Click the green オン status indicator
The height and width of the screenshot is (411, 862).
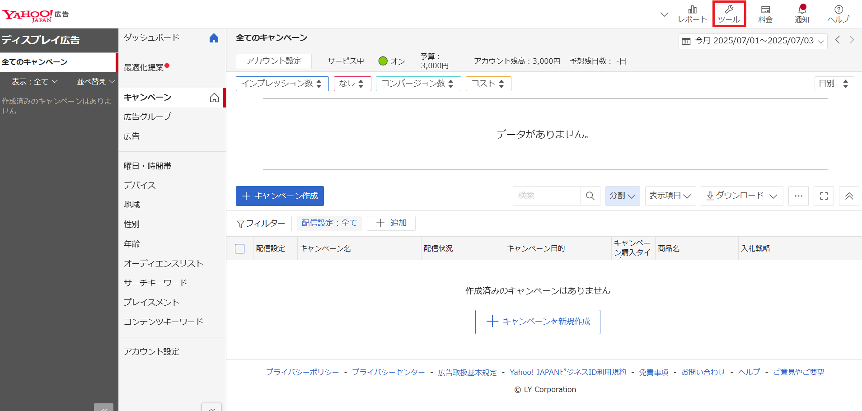point(383,61)
